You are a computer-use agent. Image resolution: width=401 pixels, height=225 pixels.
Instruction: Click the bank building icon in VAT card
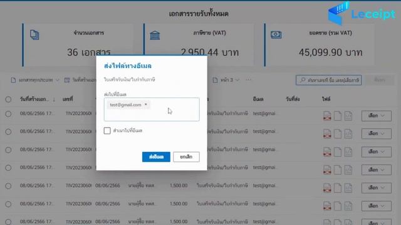click(x=155, y=35)
